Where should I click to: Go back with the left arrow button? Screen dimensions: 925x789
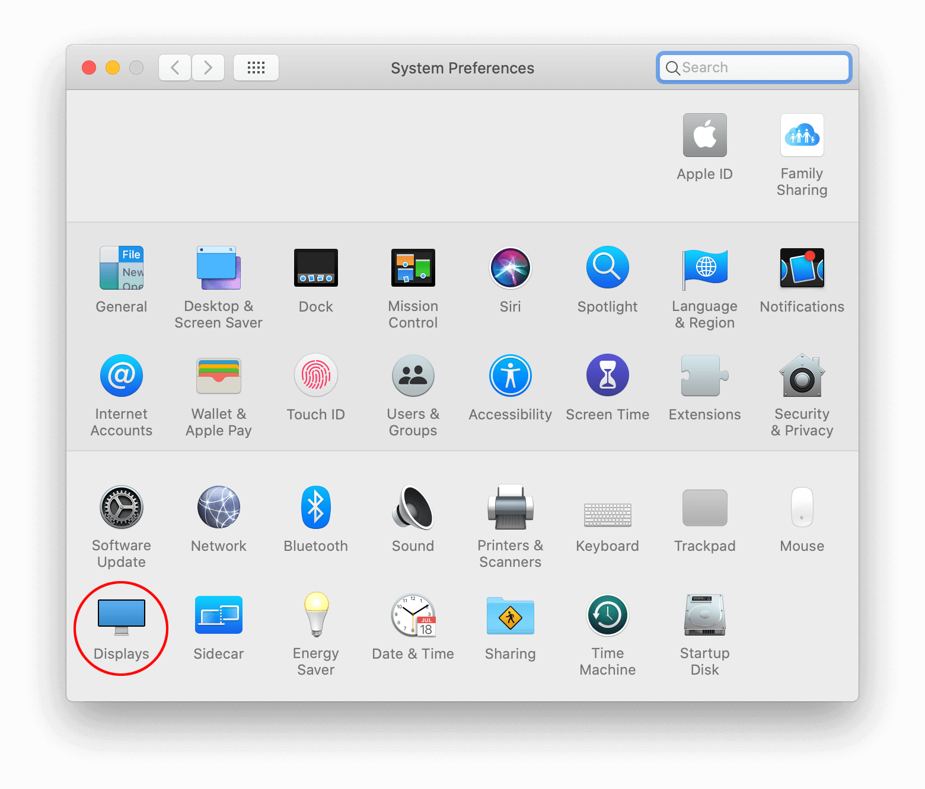pyautogui.click(x=175, y=68)
